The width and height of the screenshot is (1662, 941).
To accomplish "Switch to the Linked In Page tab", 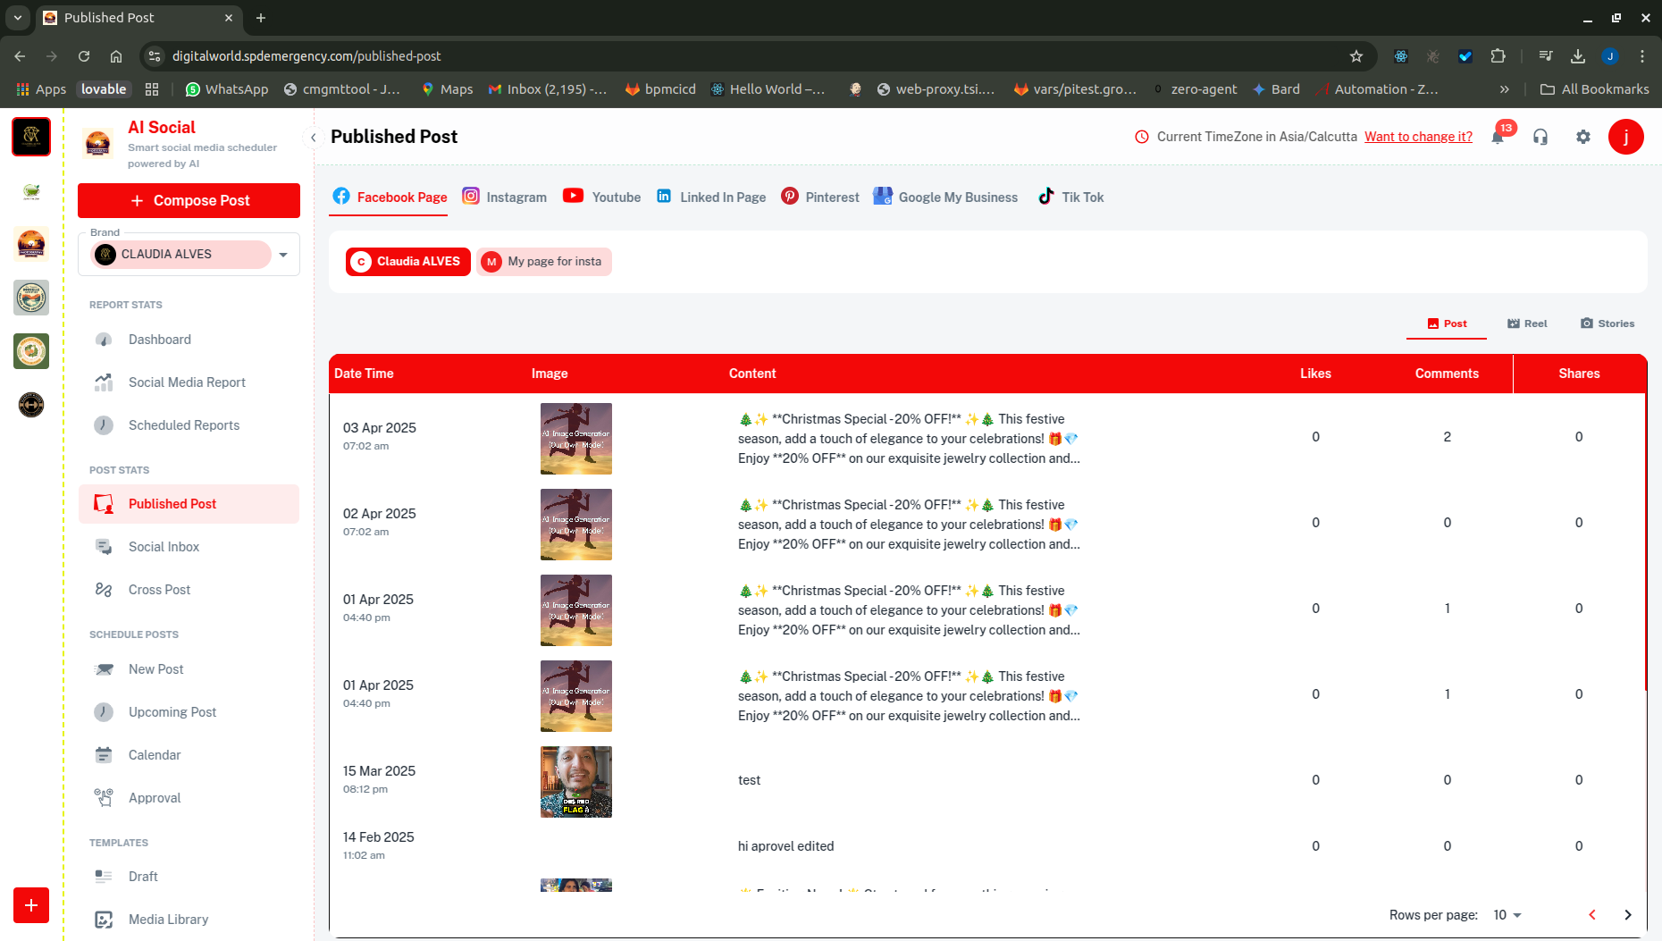I will pos(711,197).
